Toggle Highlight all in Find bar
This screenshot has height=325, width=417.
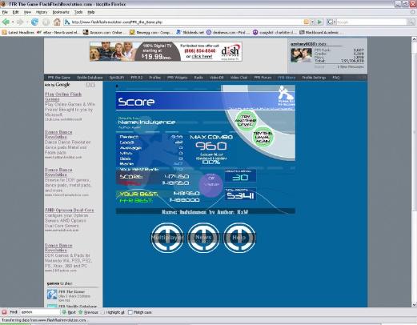[113, 312]
